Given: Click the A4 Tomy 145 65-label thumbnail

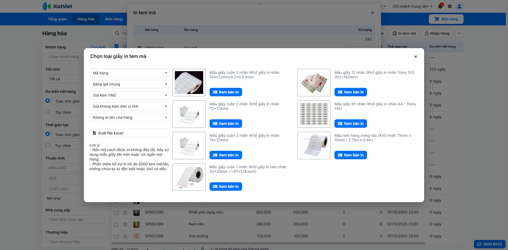Looking at the screenshot, I should [x=314, y=114].
